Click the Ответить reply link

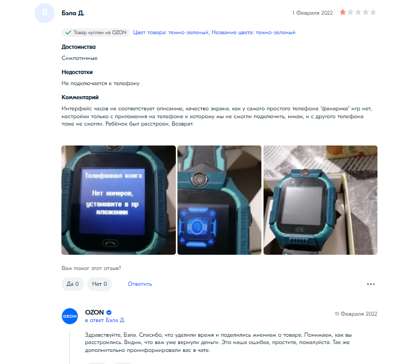[140, 284]
